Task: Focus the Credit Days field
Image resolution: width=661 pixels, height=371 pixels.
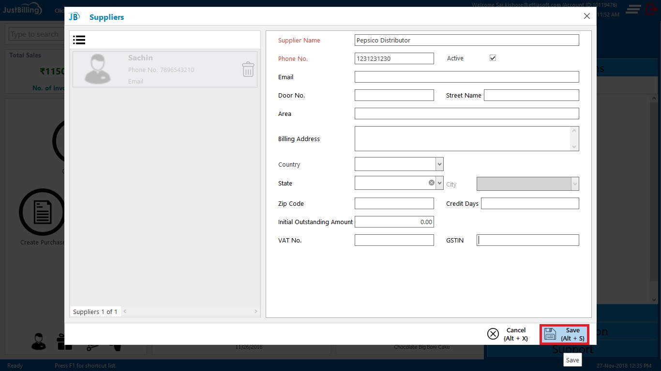Action: pos(530,203)
